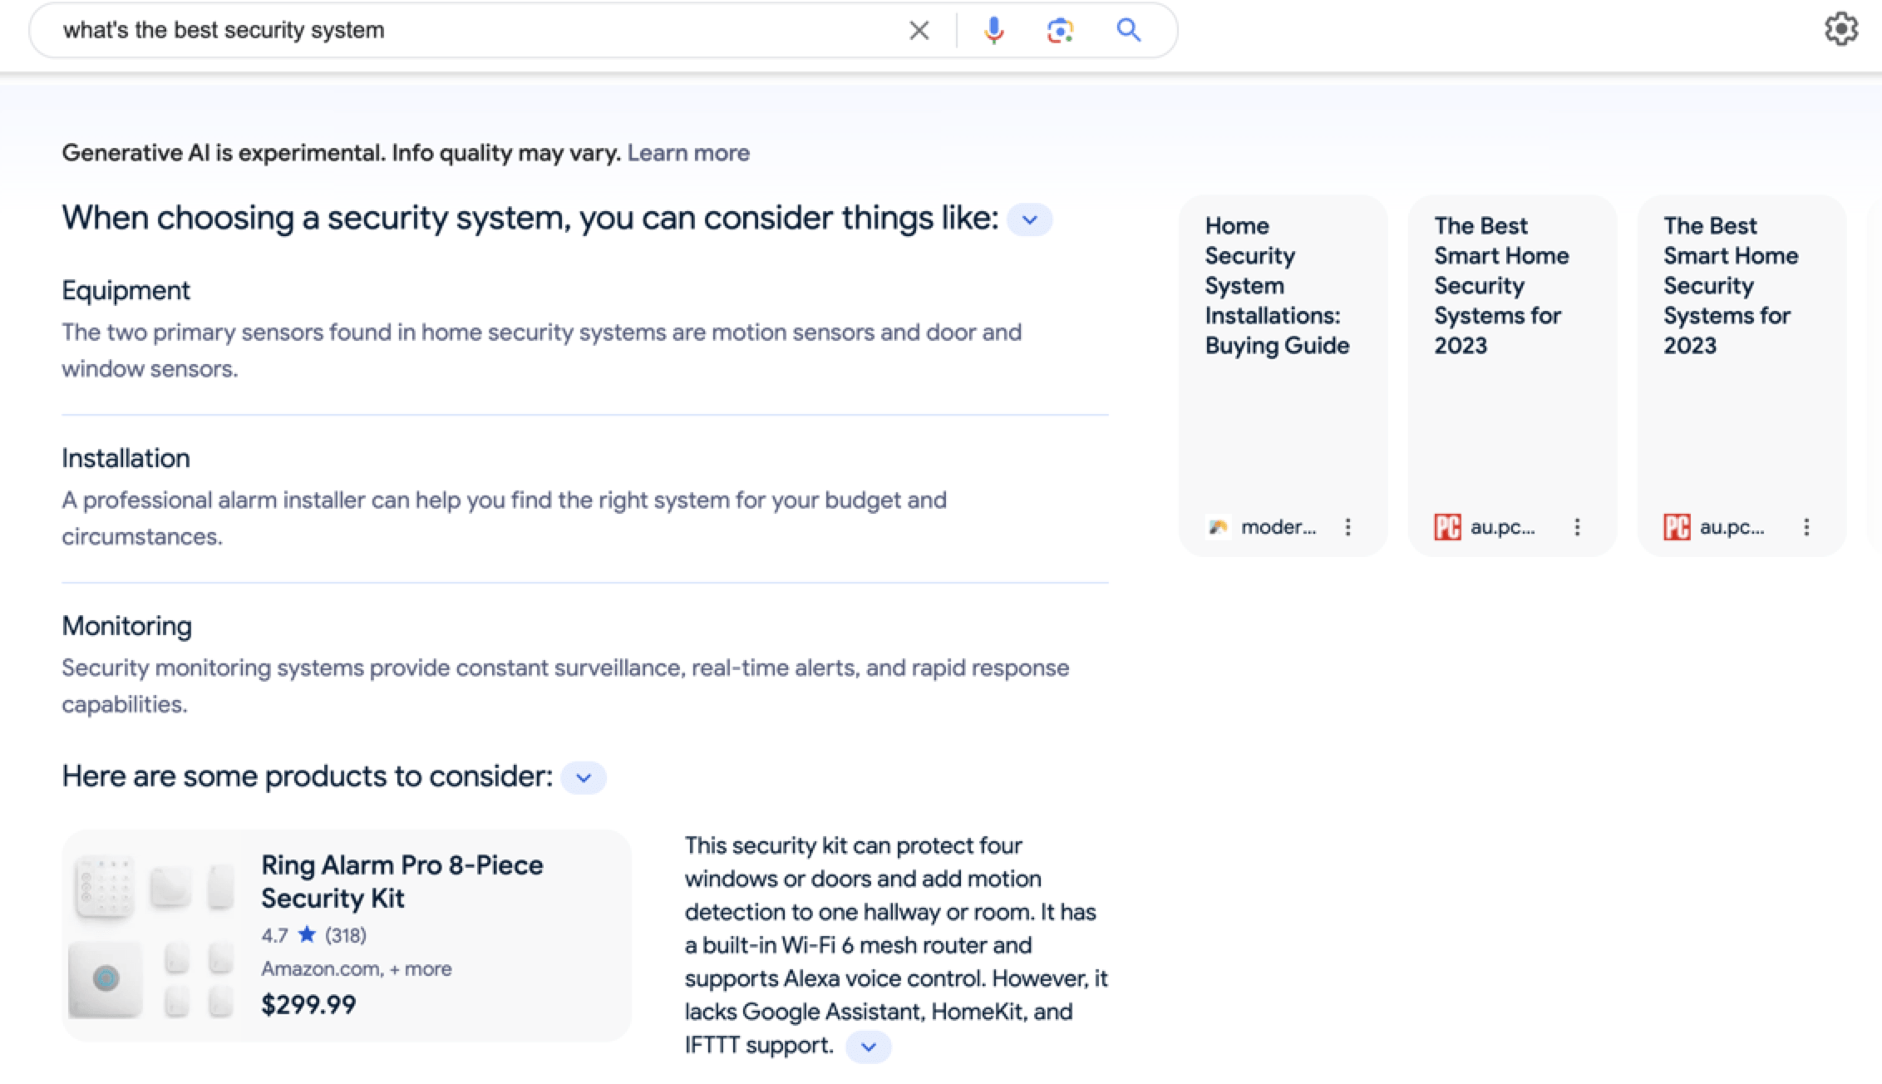Open more options on the moder... source card
The image size is (1882, 1084).
[x=1347, y=527]
